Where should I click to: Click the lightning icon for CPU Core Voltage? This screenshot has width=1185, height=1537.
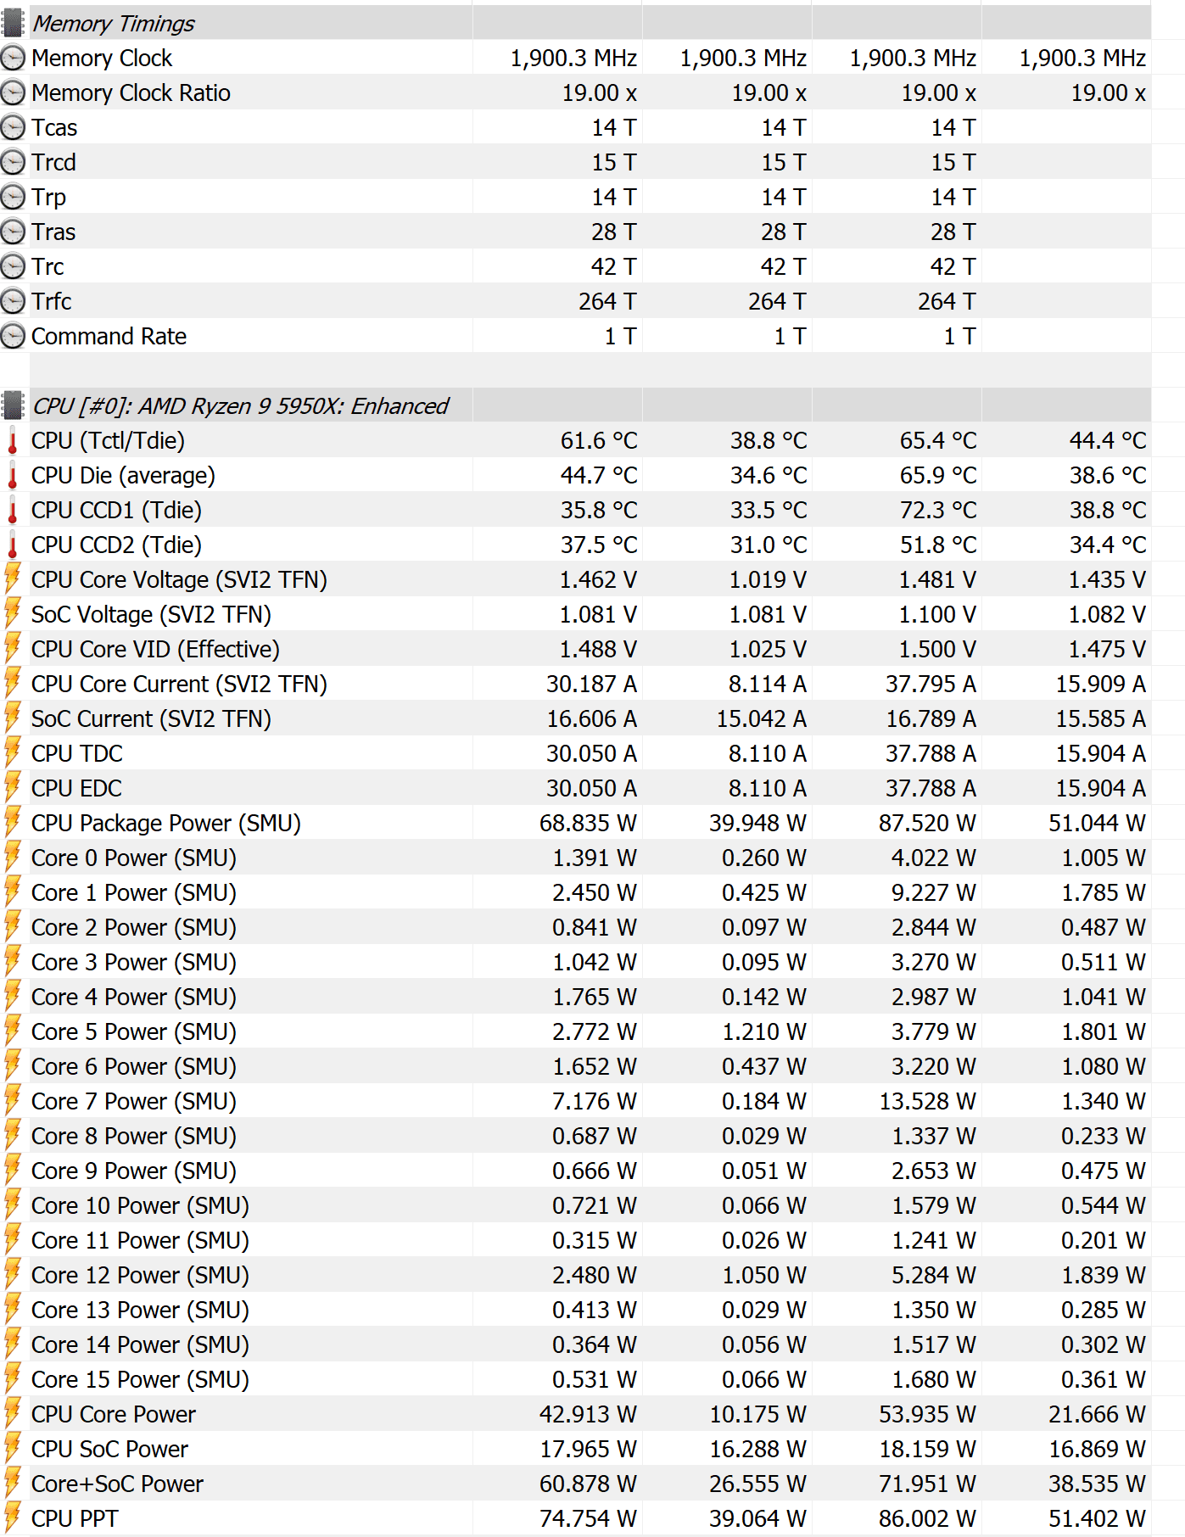(13, 578)
